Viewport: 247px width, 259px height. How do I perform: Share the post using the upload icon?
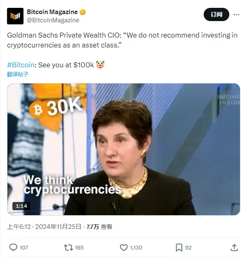(x=234, y=247)
